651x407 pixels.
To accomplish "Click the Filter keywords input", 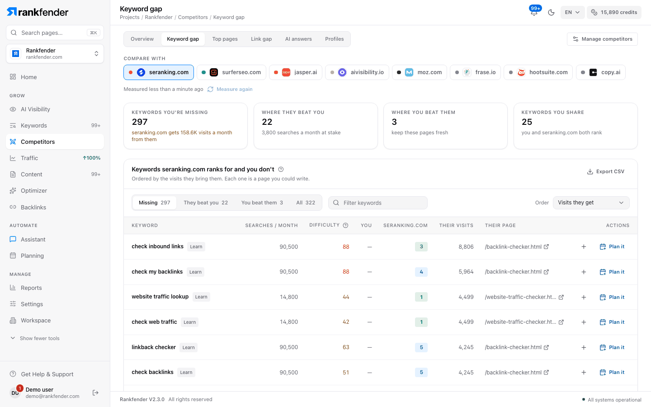I will point(378,203).
